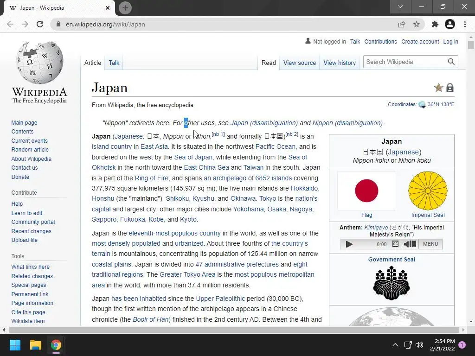Image resolution: width=475 pixels, height=356 pixels.
Task: Open the Wikidata item link
Action: point(28,321)
